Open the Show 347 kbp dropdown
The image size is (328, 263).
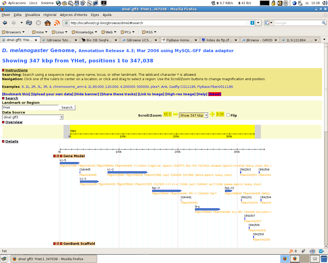click(193, 116)
